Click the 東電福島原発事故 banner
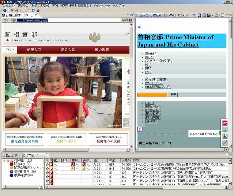234x196 pixels. coord(24,139)
